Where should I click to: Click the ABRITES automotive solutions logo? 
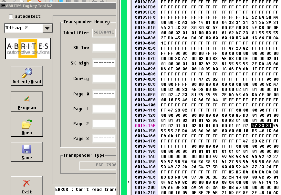point(28,48)
